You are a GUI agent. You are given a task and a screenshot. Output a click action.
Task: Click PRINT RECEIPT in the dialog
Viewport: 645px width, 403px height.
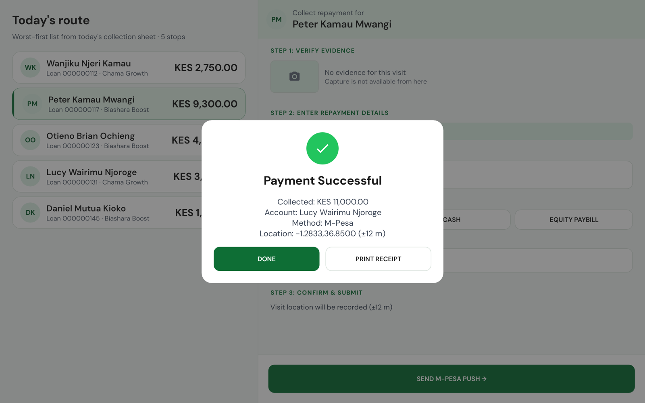tap(378, 259)
